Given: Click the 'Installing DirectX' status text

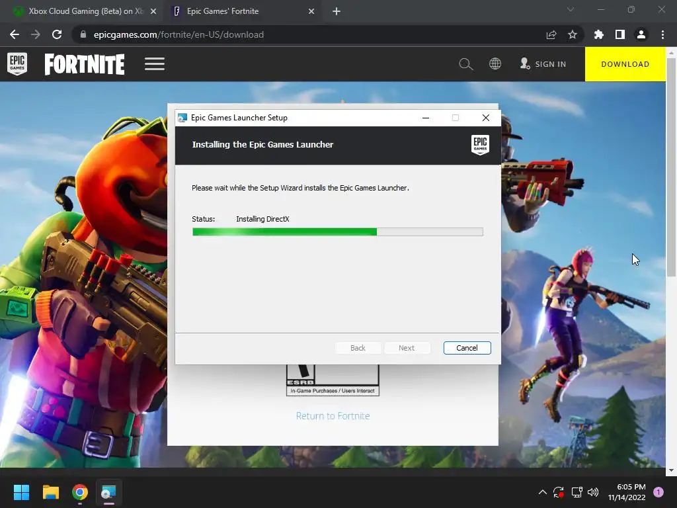Looking at the screenshot, I should (262, 219).
